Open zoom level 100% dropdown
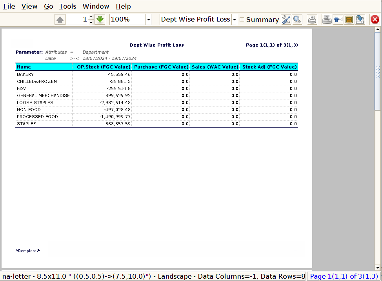This screenshot has height=281, width=382. point(148,20)
